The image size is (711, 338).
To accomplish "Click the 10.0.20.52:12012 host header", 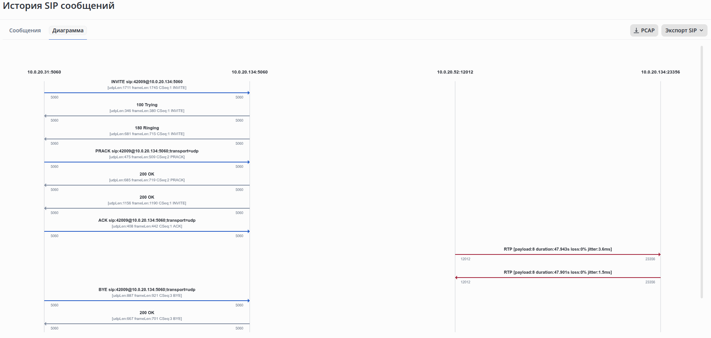I will click(x=455, y=72).
